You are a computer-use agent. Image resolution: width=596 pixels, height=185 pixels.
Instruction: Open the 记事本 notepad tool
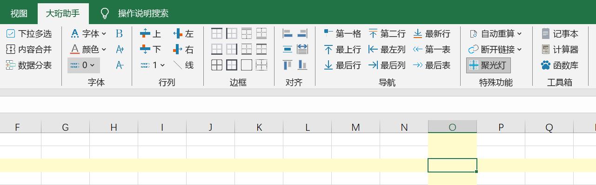560,34
